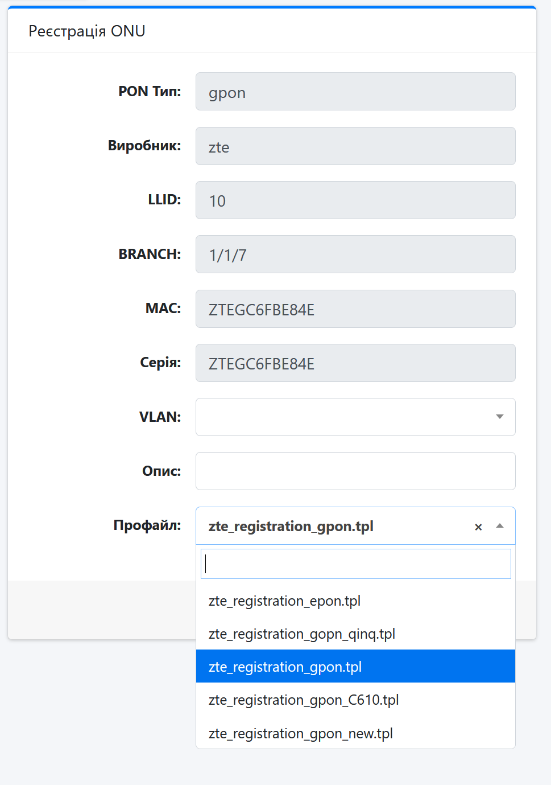The width and height of the screenshot is (551, 785).
Task: Collapse the Профайл dropdown arrow
Action: click(500, 526)
